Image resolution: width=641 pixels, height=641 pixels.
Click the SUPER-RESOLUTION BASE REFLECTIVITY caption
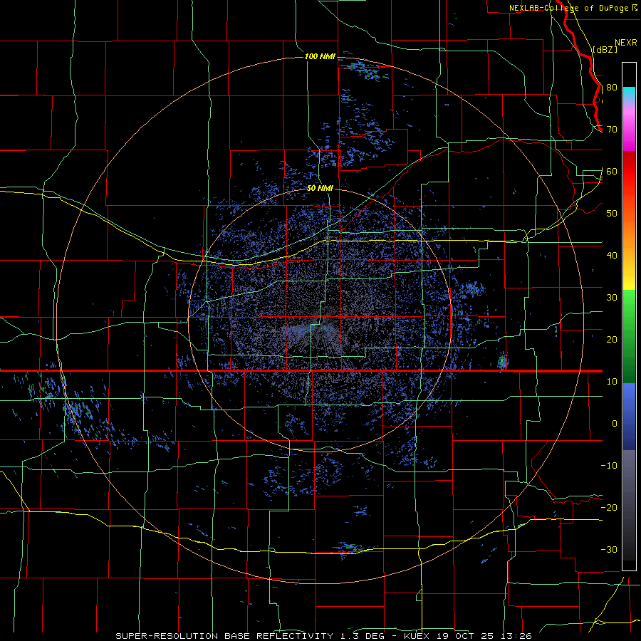click(224, 636)
